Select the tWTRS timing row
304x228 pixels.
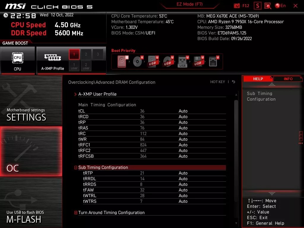[x=154, y=201]
